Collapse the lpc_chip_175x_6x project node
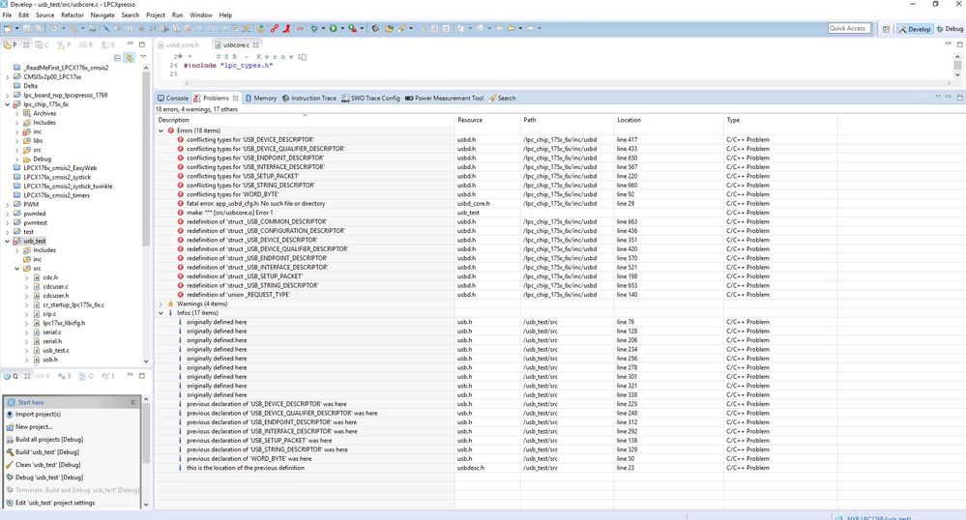This screenshot has width=966, height=520. [8, 104]
